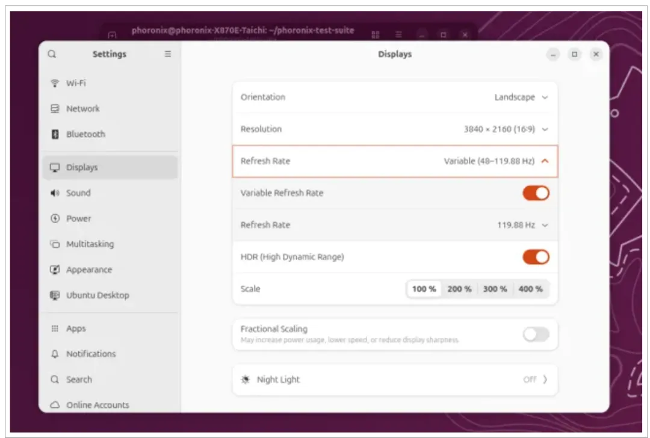This screenshot has width=650, height=438.
Task: Click the Wi-Fi icon in the sidebar
Action: click(55, 83)
